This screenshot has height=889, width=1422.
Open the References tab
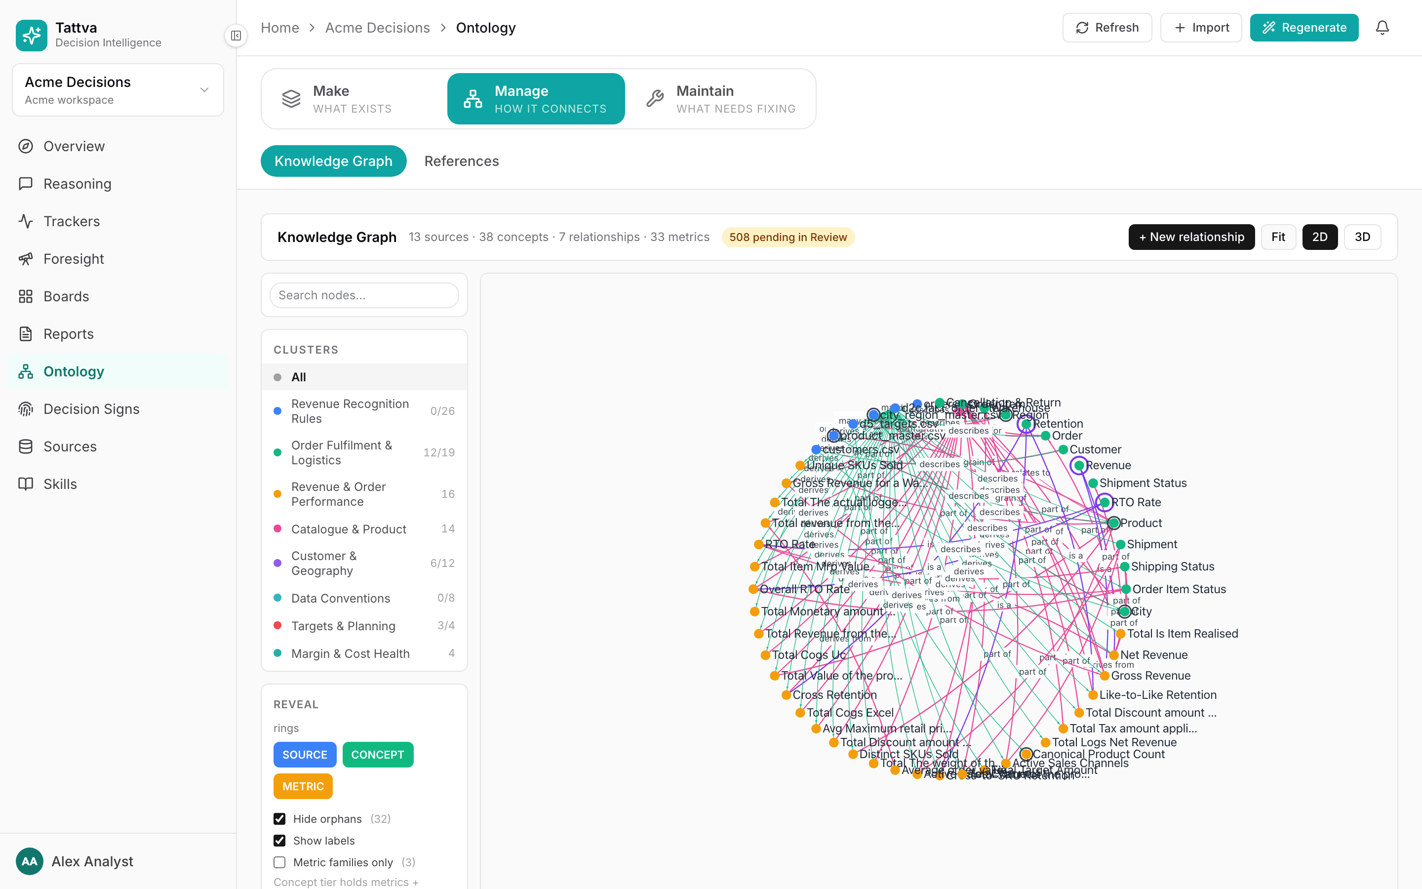(x=461, y=161)
